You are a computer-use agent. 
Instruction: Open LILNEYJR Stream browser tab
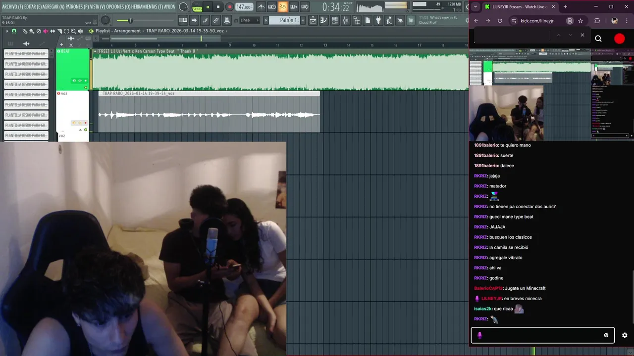(520, 6)
